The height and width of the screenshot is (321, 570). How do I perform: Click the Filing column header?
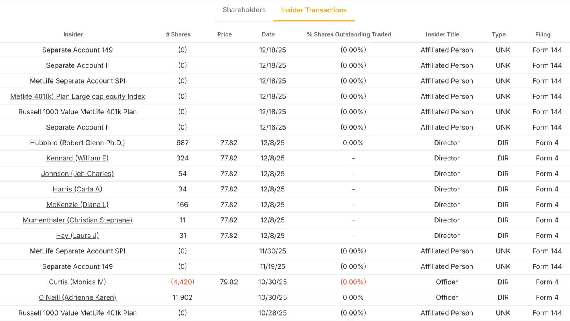[x=542, y=34]
